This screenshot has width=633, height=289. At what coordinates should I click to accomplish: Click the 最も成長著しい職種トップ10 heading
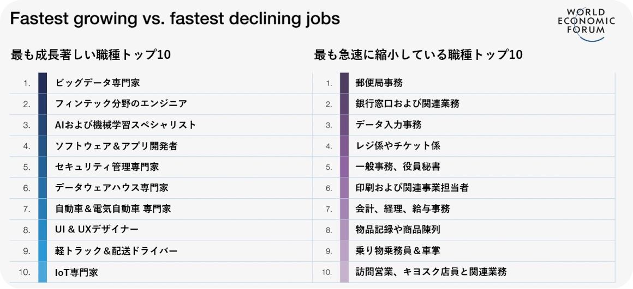tap(91, 55)
